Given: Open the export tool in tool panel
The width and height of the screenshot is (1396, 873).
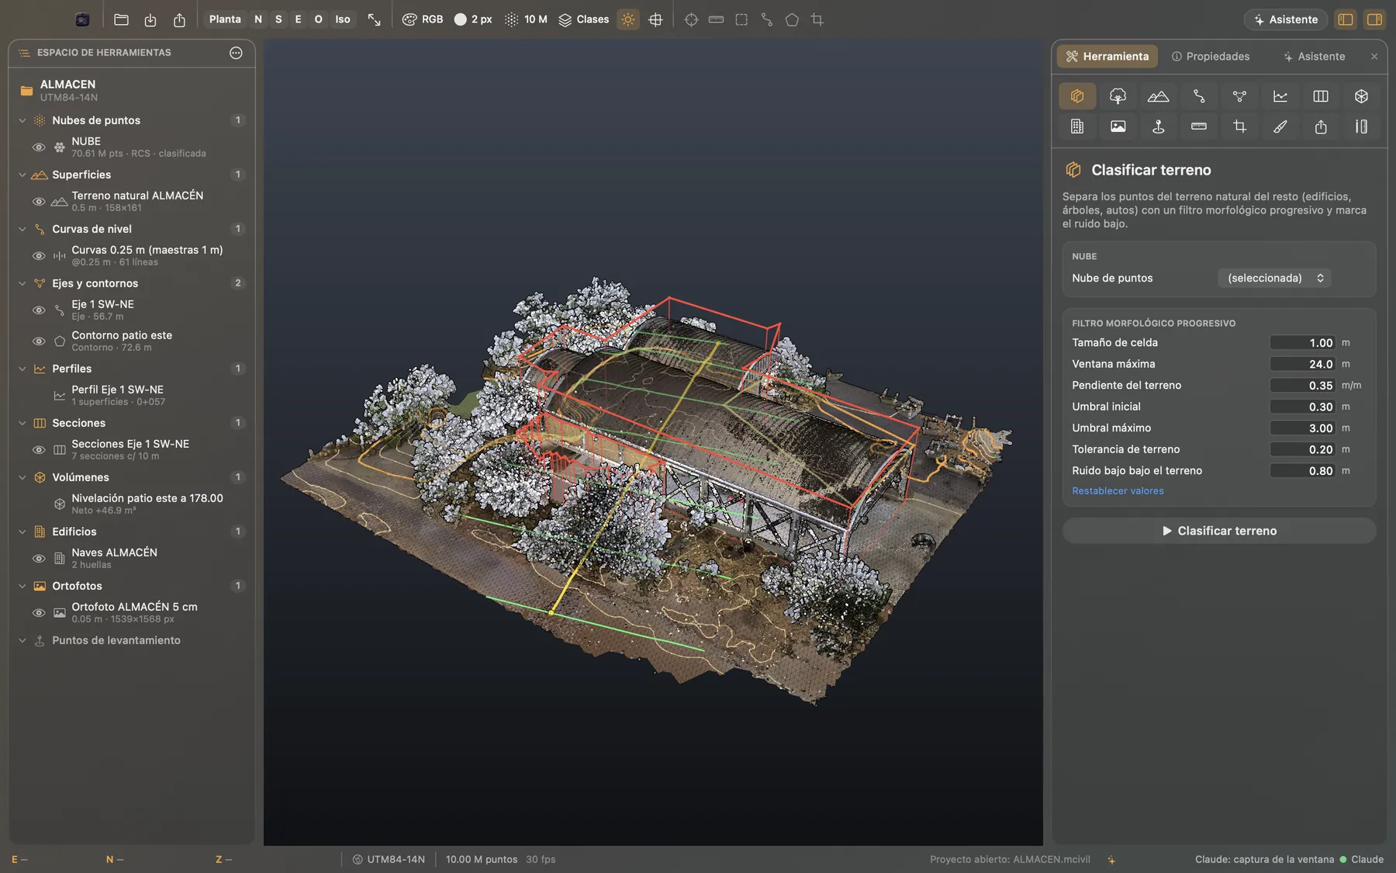Looking at the screenshot, I should (1321, 126).
